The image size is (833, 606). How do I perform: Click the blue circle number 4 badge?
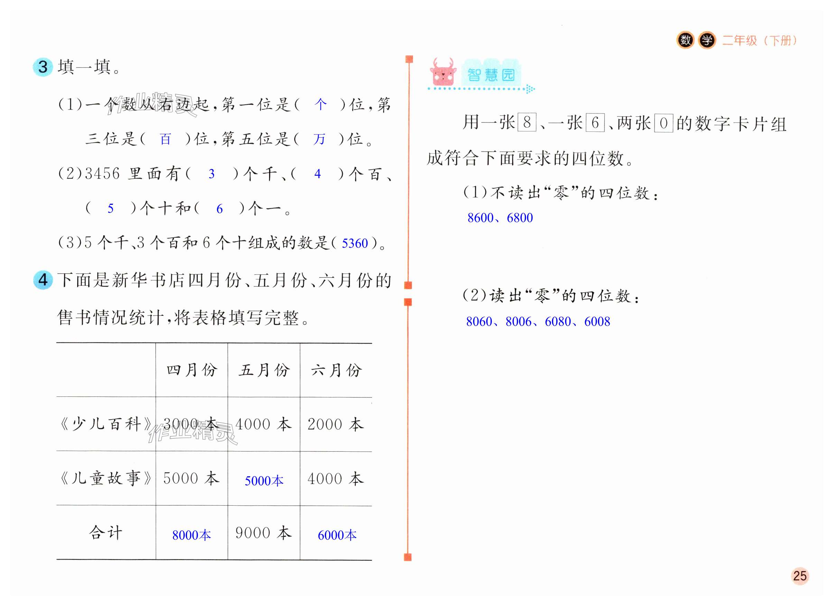pyautogui.click(x=43, y=280)
